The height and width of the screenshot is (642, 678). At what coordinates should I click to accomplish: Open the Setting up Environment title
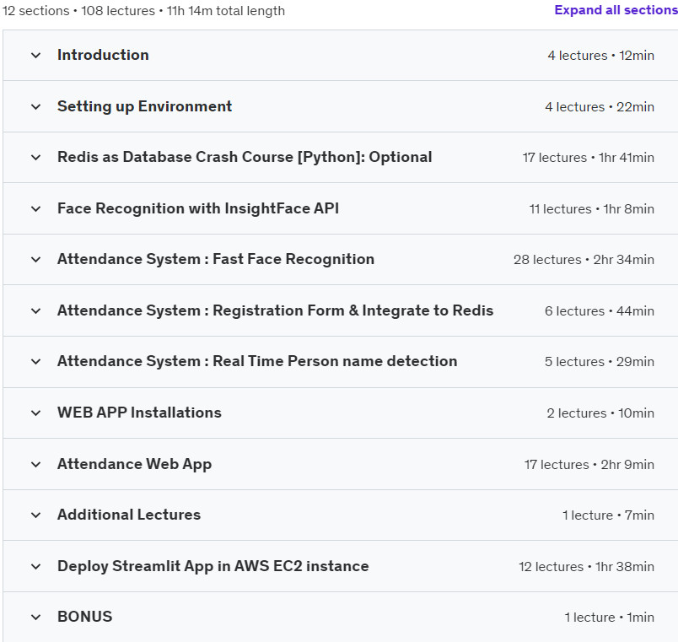144,106
